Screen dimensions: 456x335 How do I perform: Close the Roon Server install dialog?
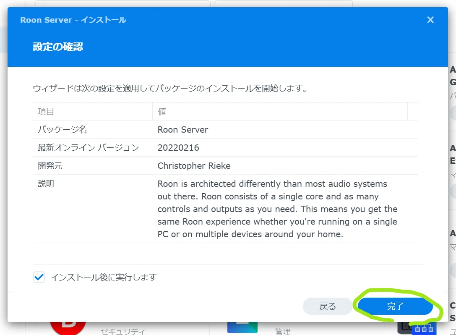[430, 20]
